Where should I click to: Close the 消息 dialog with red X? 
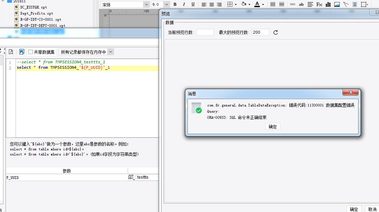350,92
